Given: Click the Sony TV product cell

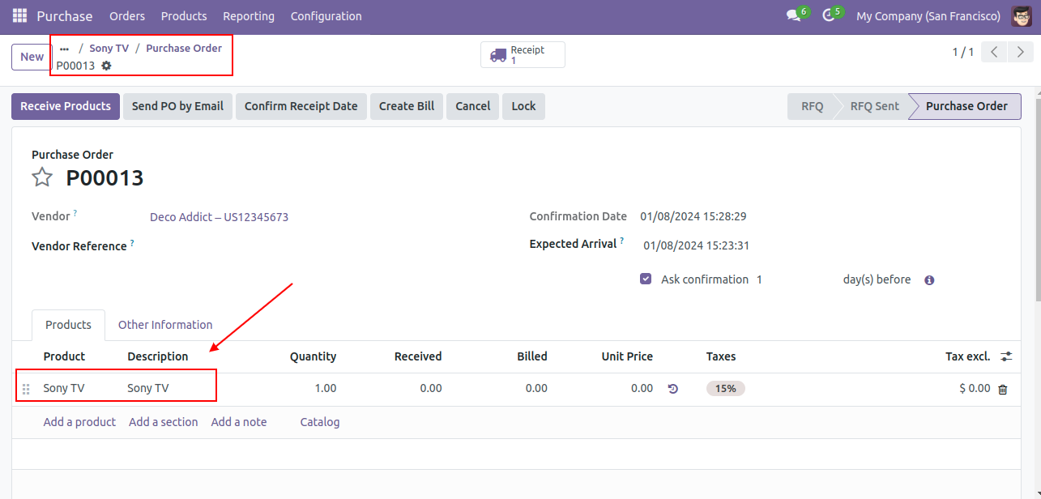Looking at the screenshot, I should tap(64, 389).
